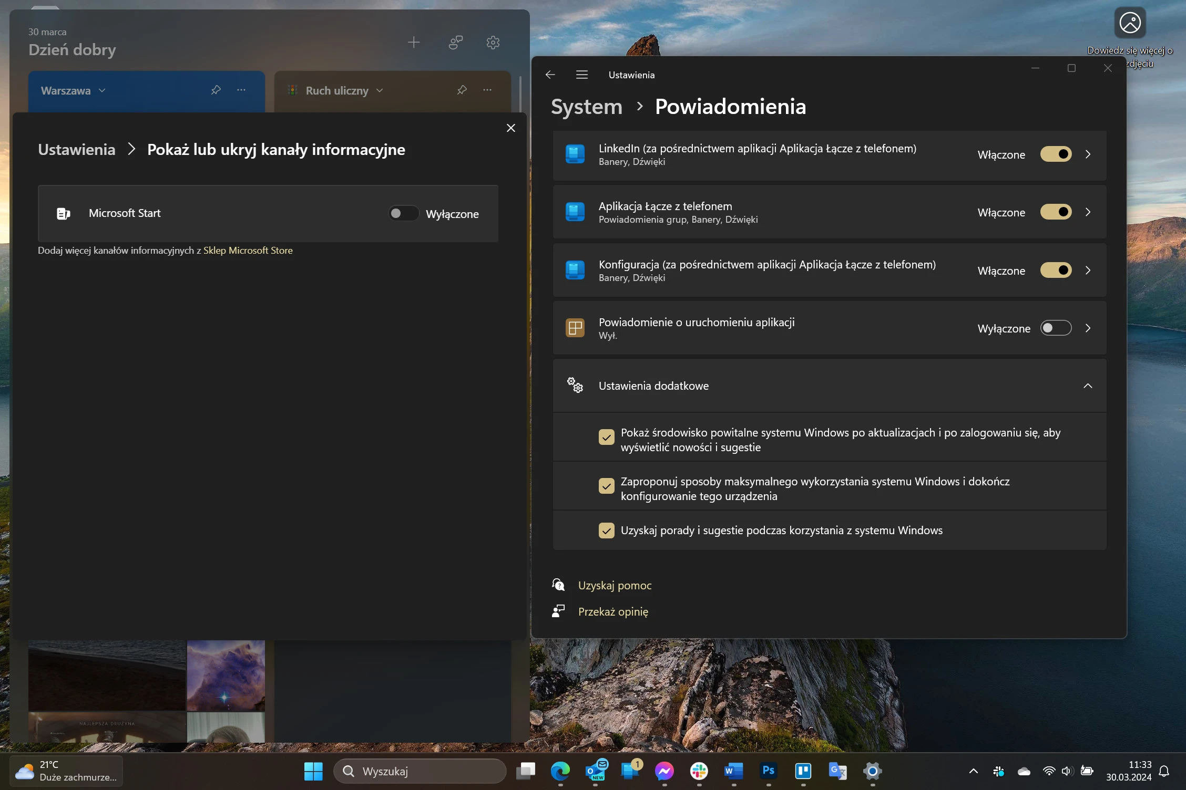
Task: Enable the Microsoft Start feed toggle
Action: pyautogui.click(x=403, y=214)
